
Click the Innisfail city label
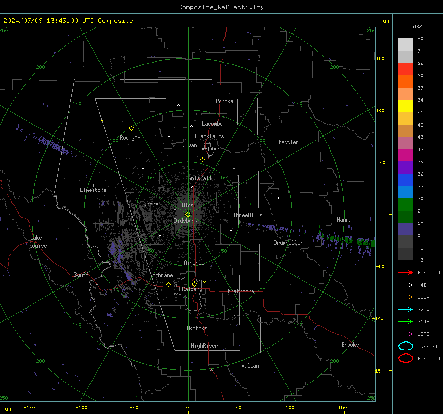click(198, 178)
